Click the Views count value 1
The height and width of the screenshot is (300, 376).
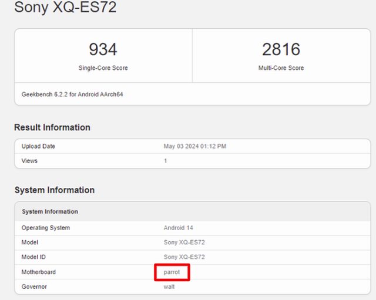[166, 160]
